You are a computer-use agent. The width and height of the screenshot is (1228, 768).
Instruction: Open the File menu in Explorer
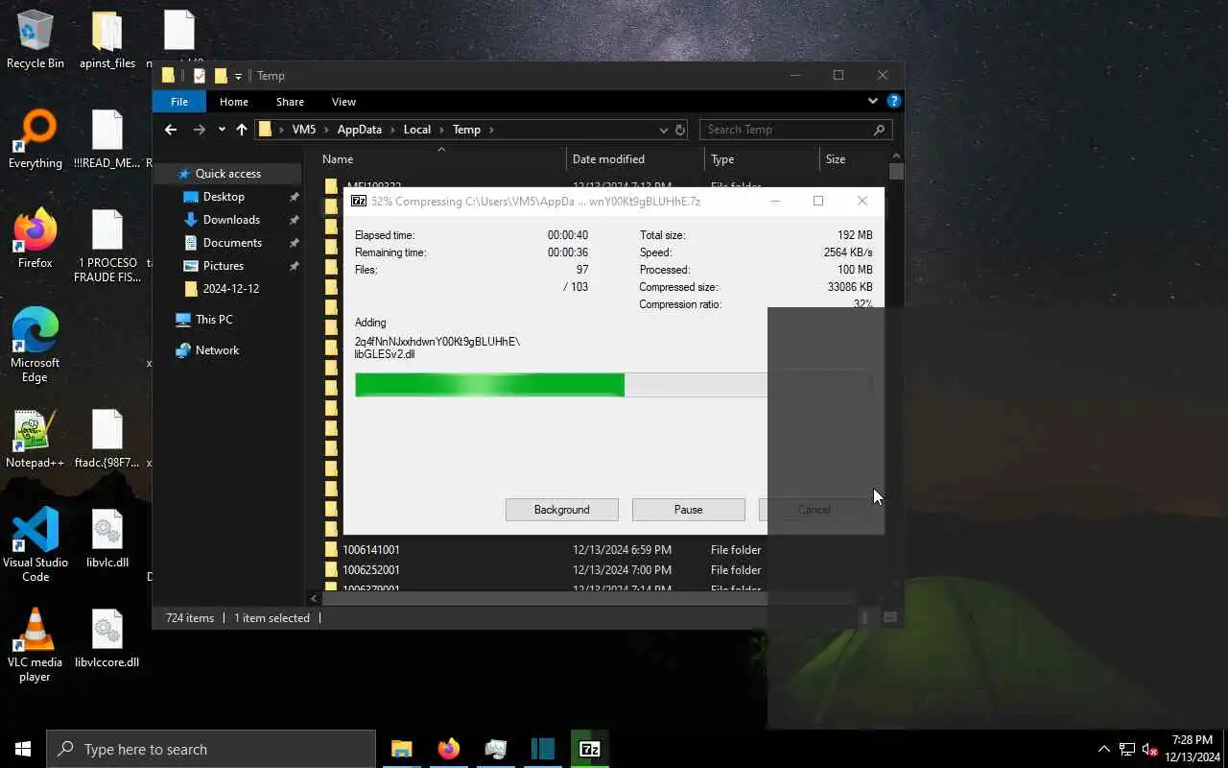point(179,102)
